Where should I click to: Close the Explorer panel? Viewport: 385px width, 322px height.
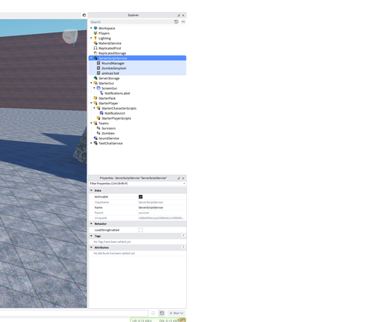click(183, 15)
